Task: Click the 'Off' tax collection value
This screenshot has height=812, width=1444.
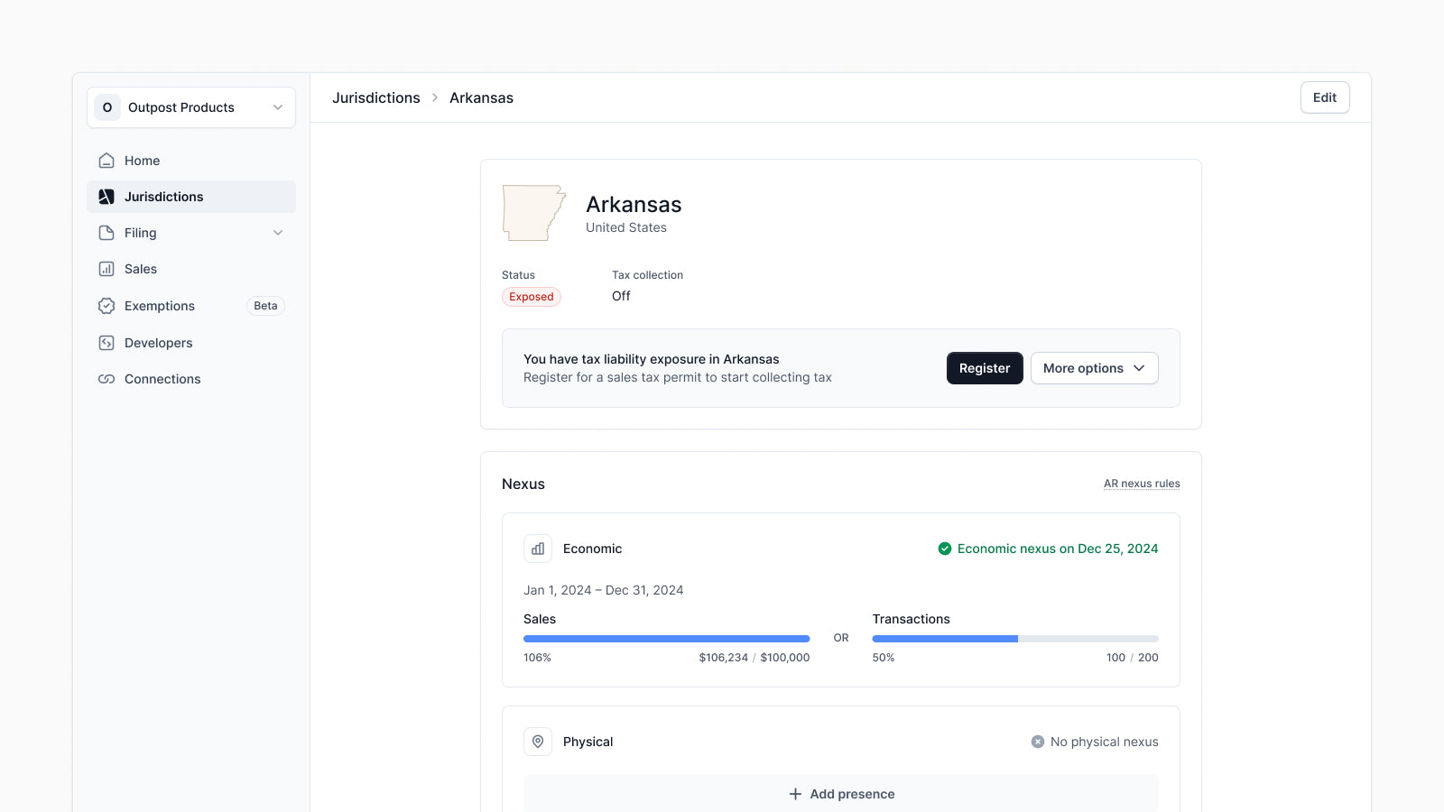Action: point(621,296)
